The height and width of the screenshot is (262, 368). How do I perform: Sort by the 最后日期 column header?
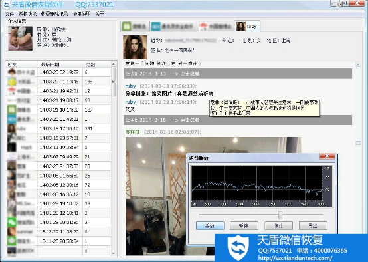pyautogui.click(x=60, y=65)
